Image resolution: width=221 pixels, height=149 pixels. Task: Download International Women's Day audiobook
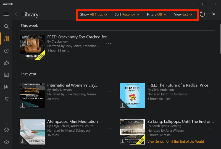(x=22, y=105)
